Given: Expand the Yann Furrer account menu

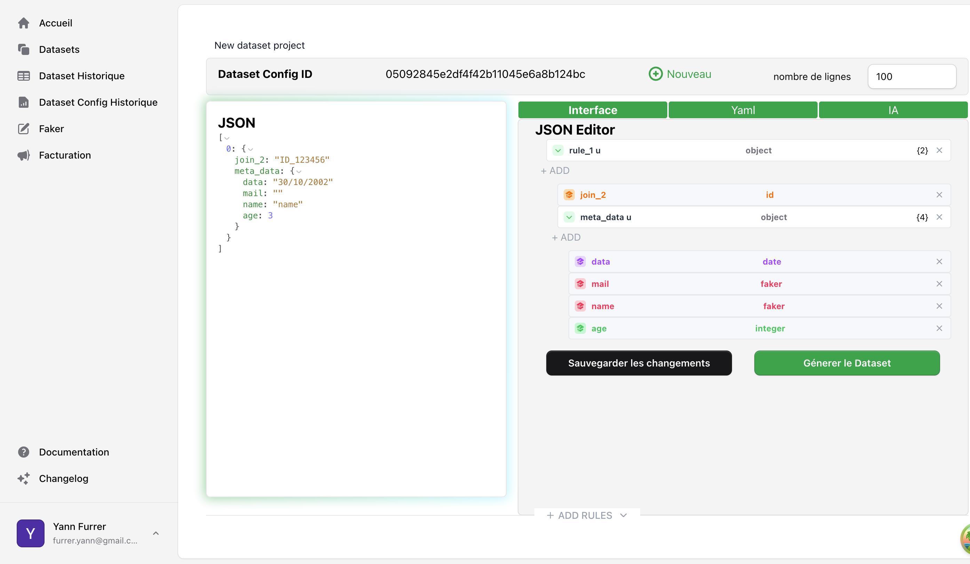Looking at the screenshot, I should tap(156, 533).
